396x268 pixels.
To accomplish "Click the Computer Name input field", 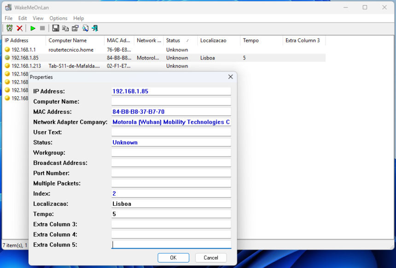I will [x=171, y=101].
